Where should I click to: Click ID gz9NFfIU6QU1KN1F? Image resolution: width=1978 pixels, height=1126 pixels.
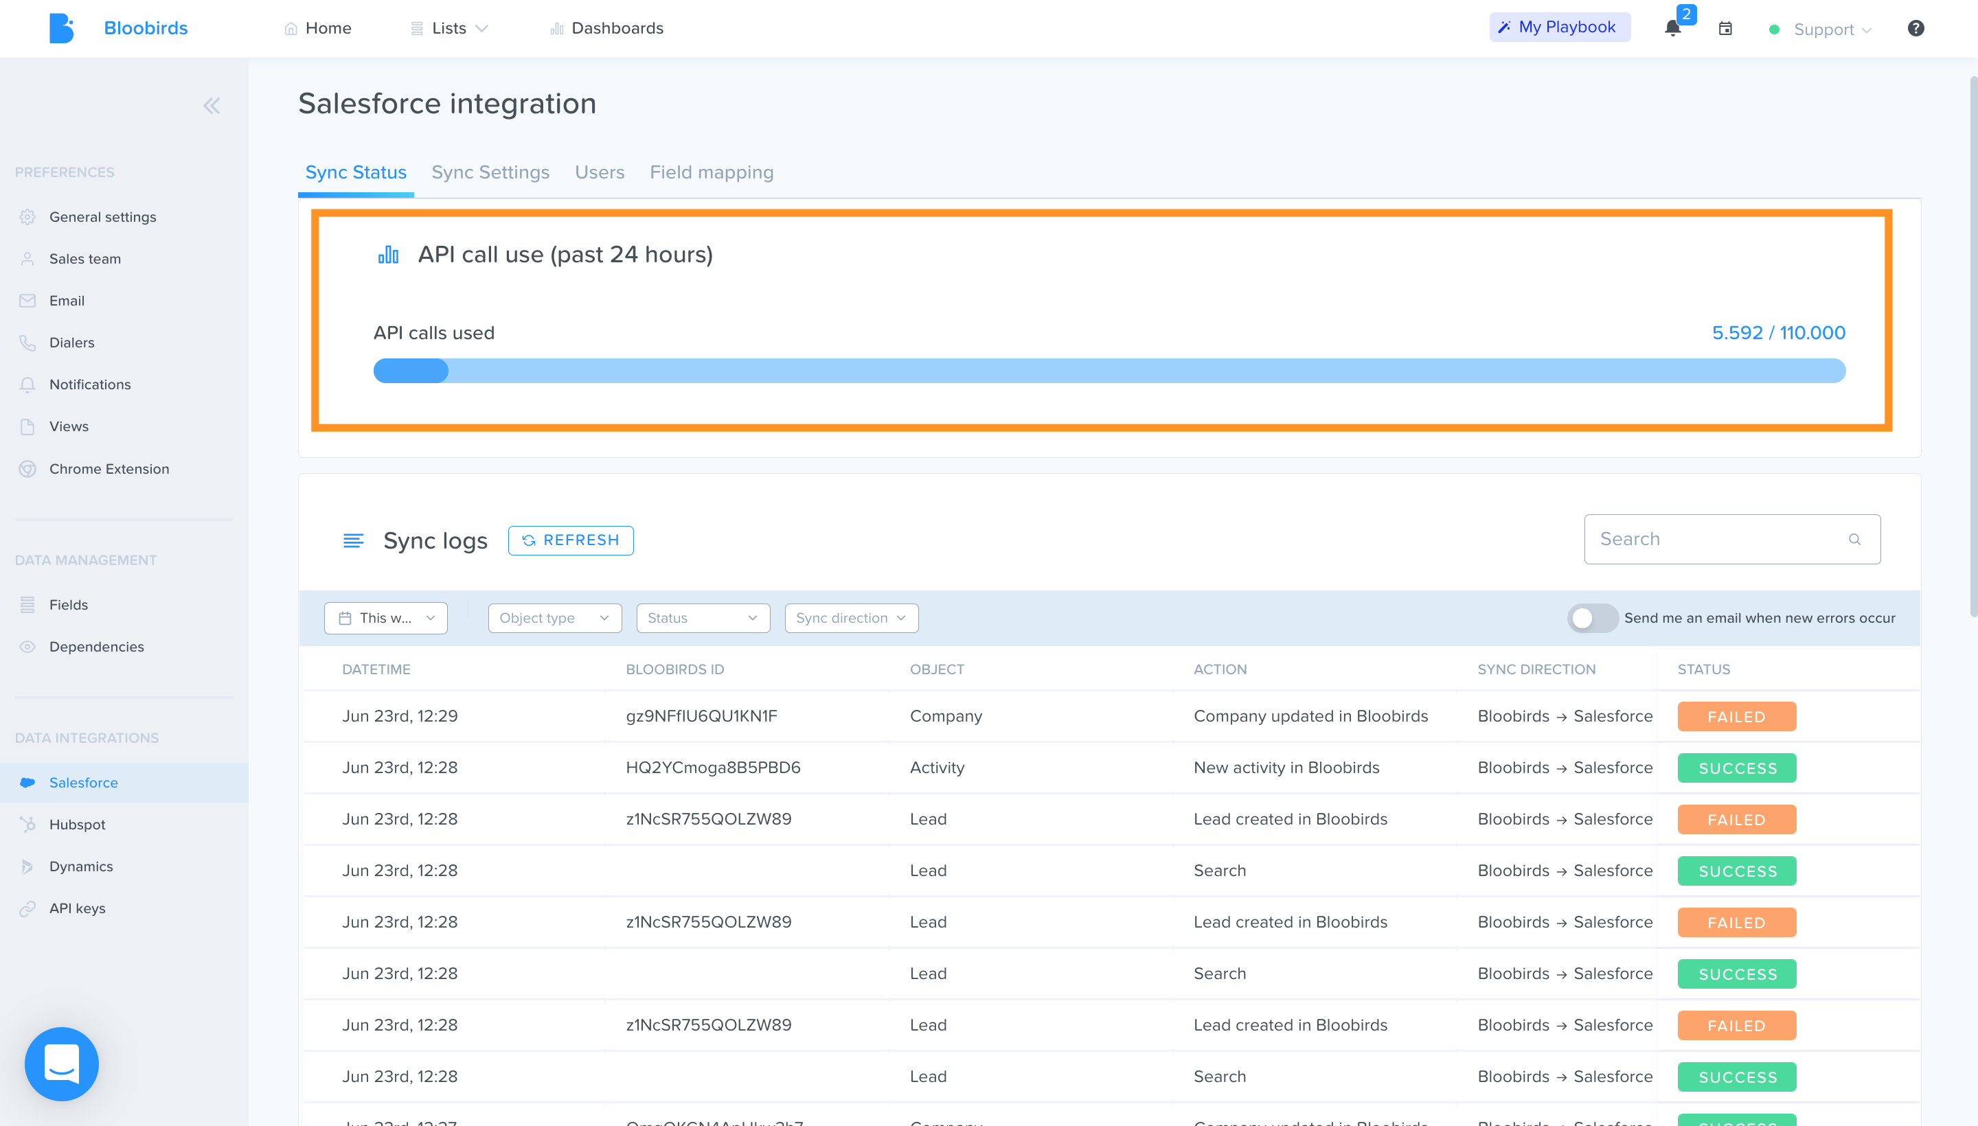[701, 716]
